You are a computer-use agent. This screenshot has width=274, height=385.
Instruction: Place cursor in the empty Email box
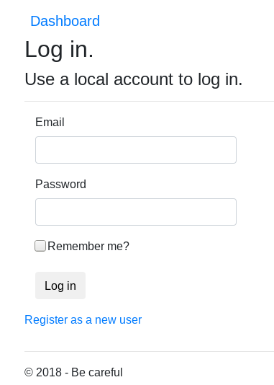point(136,150)
